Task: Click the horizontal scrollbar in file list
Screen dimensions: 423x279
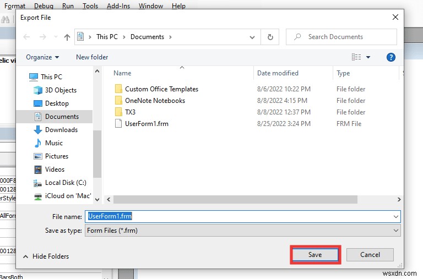Action: tap(235, 199)
